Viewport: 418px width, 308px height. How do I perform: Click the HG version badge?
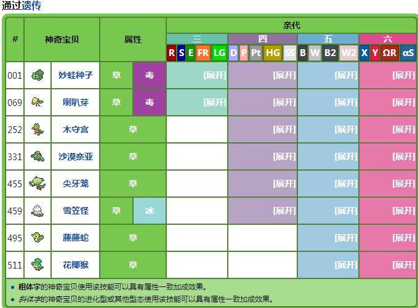(273, 53)
